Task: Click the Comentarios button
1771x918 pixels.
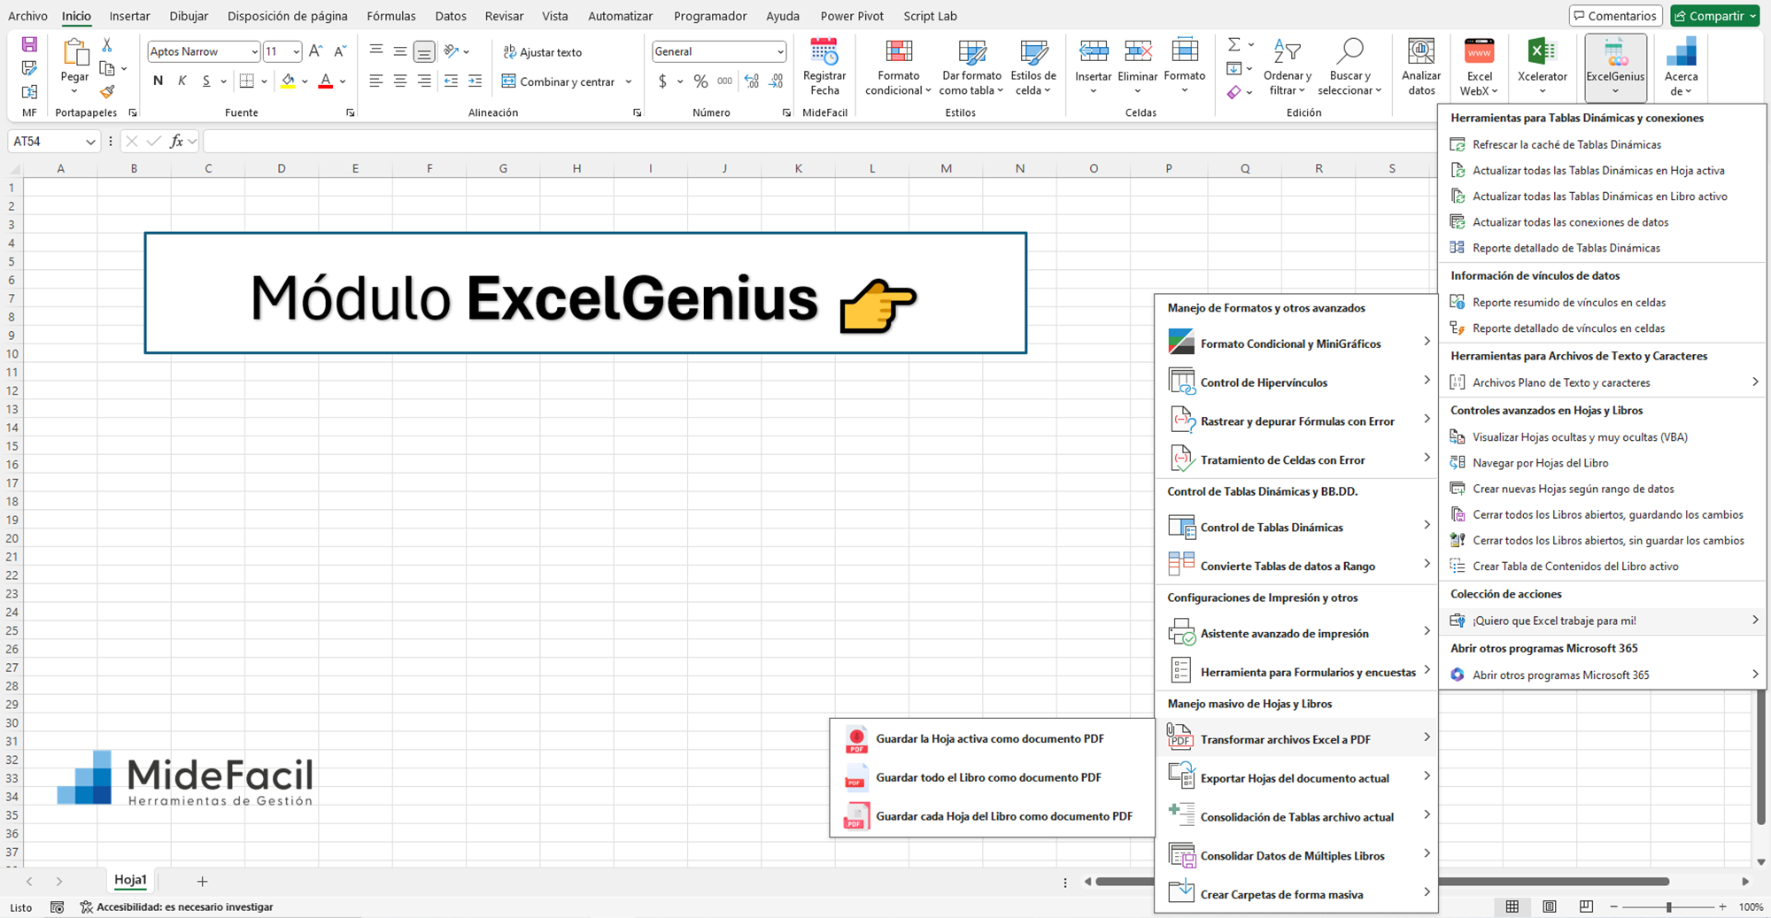Action: point(1616,16)
